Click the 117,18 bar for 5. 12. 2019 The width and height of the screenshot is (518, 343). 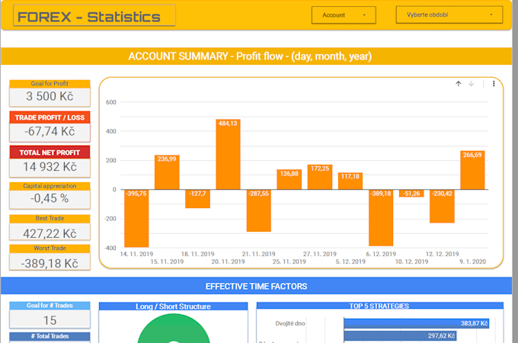pos(350,181)
